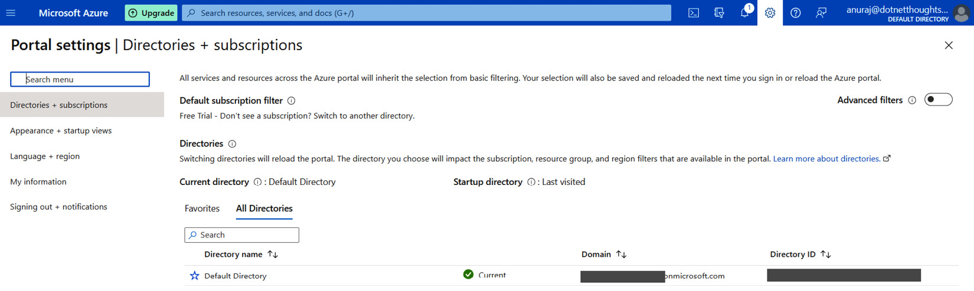Sort by Domain column arrows
974x291 pixels.
[x=621, y=254]
